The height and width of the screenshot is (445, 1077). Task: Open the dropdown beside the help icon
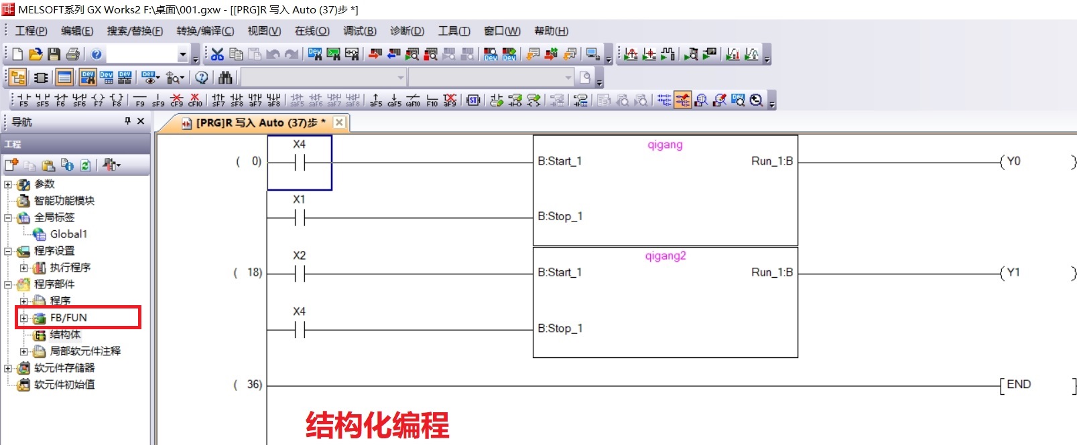coord(182,54)
